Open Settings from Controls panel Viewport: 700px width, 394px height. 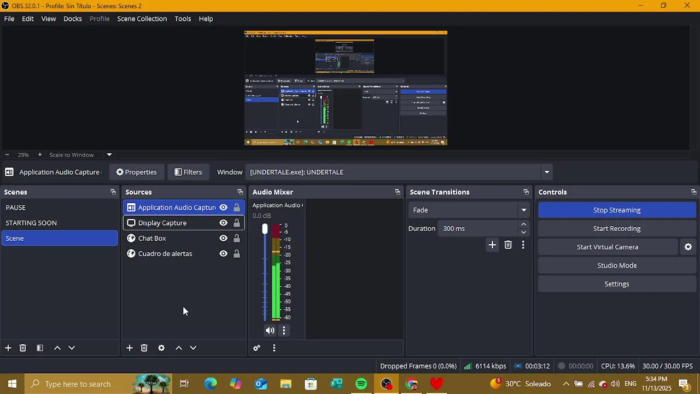click(617, 284)
